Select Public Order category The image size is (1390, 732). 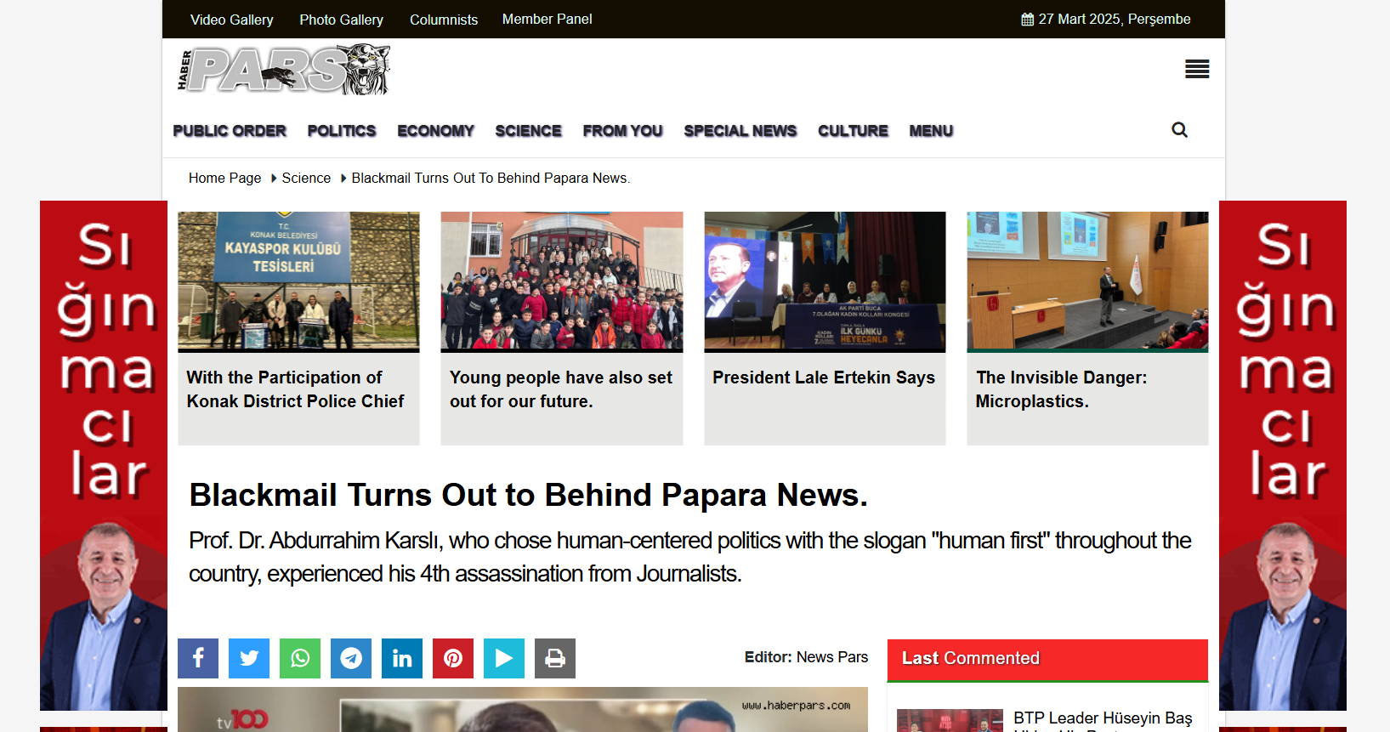tap(230, 131)
